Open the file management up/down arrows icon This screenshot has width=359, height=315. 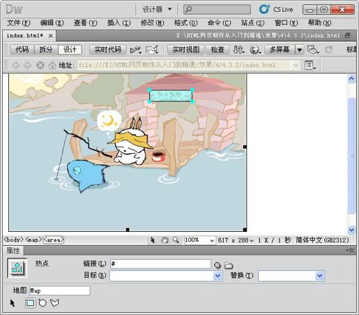pos(238,50)
